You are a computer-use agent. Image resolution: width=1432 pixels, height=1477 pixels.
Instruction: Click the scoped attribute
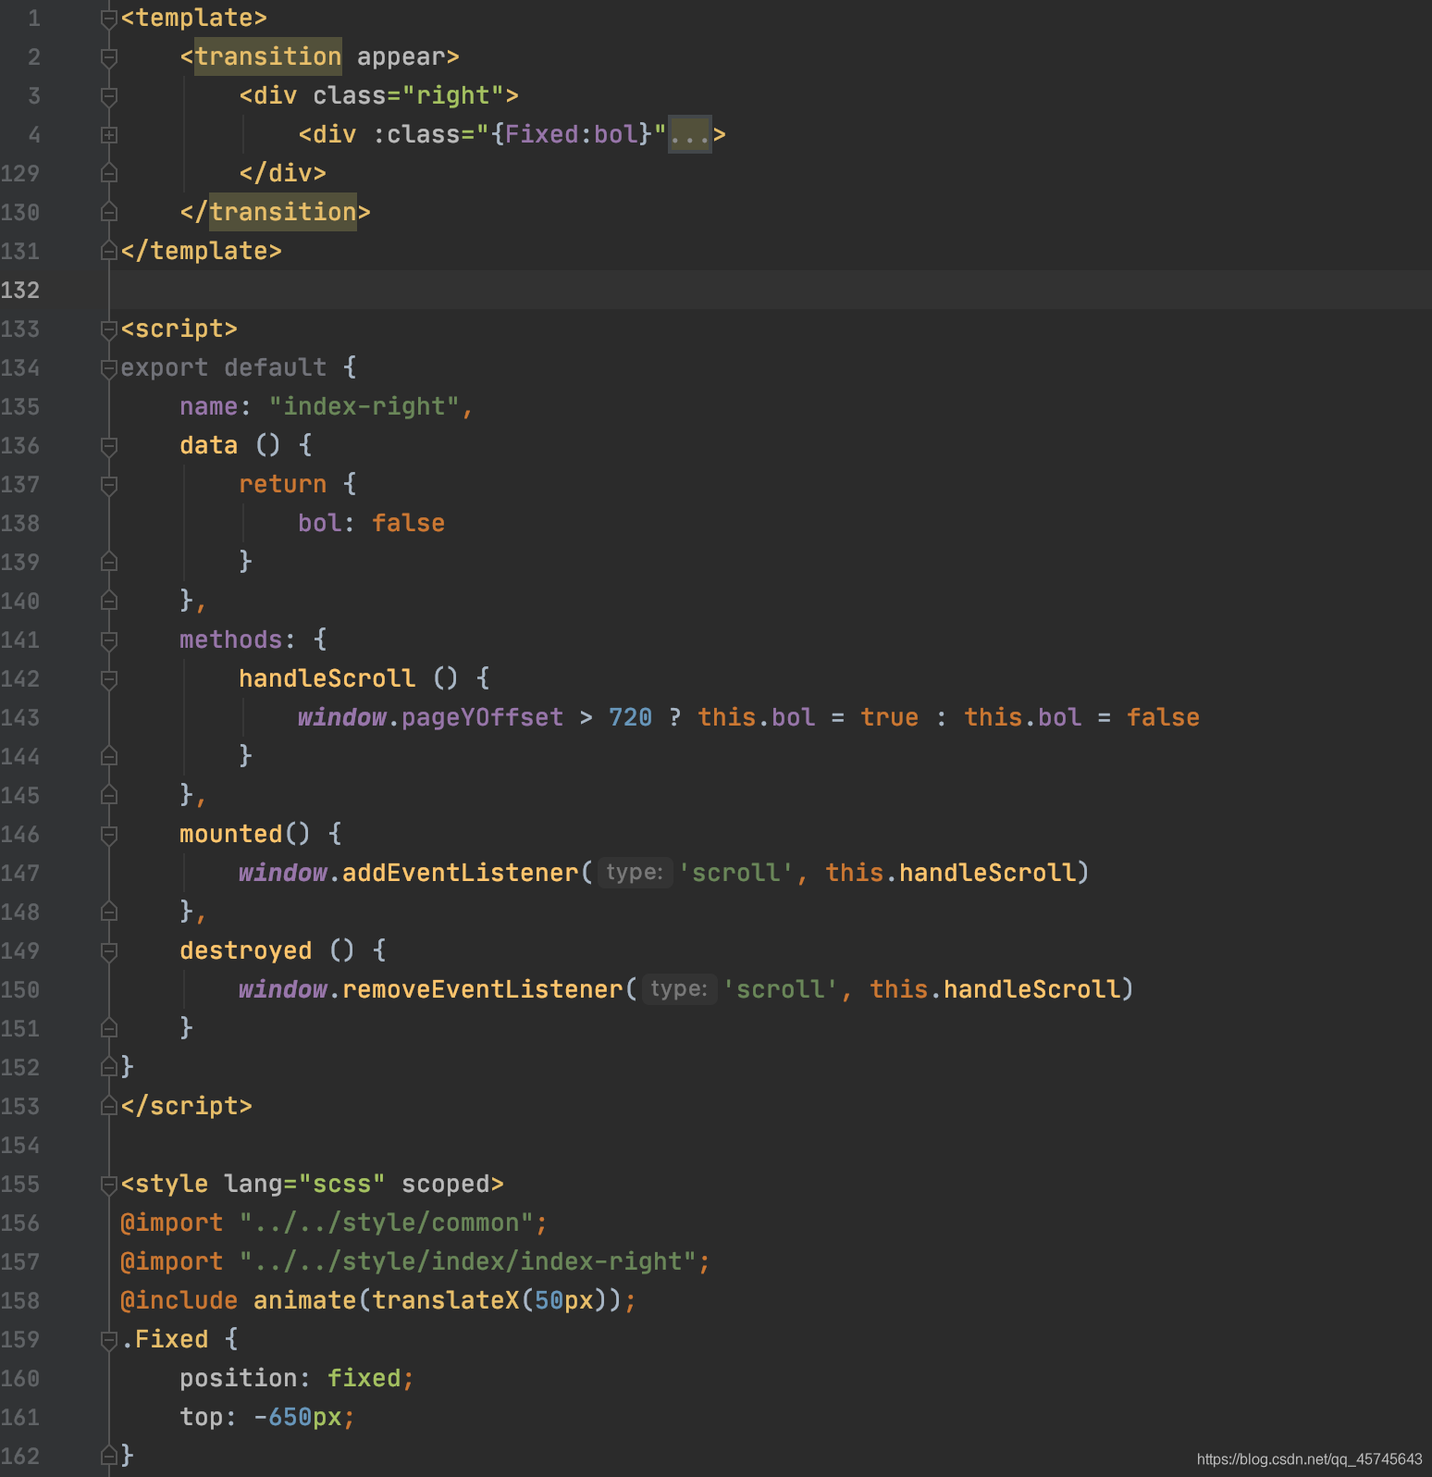445,1185
